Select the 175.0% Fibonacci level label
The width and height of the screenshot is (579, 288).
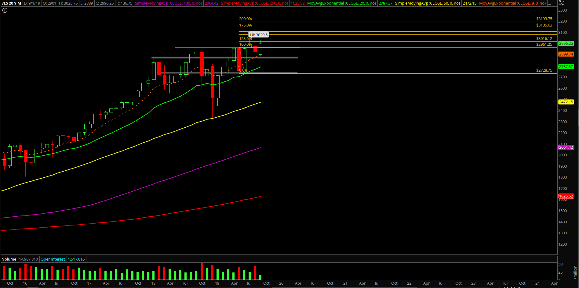[x=246, y=25]
